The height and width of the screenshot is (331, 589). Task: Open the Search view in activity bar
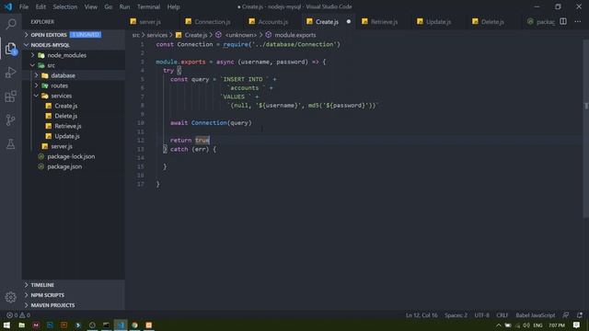coord(10,24)
